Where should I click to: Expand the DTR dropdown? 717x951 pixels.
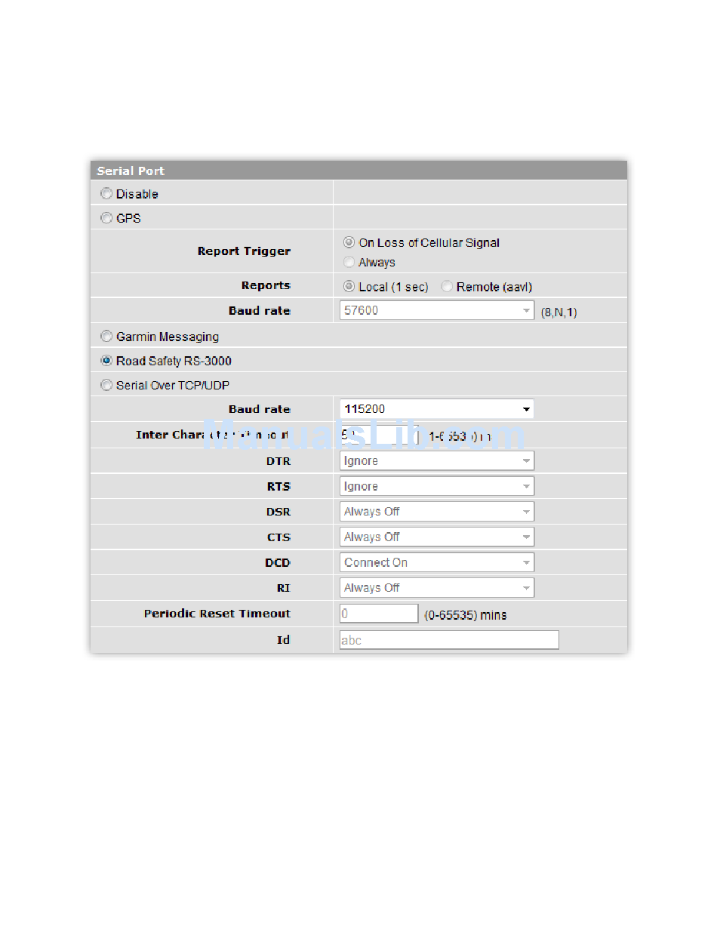point(436,461)
